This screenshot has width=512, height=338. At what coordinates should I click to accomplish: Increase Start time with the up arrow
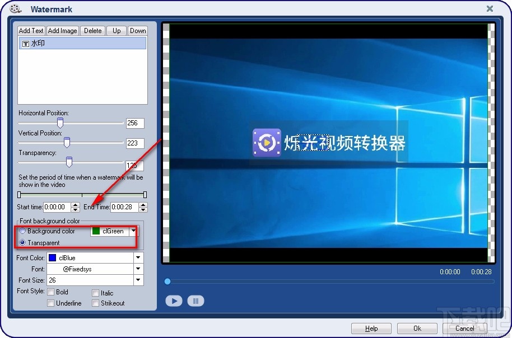click(x=76, y=205)
